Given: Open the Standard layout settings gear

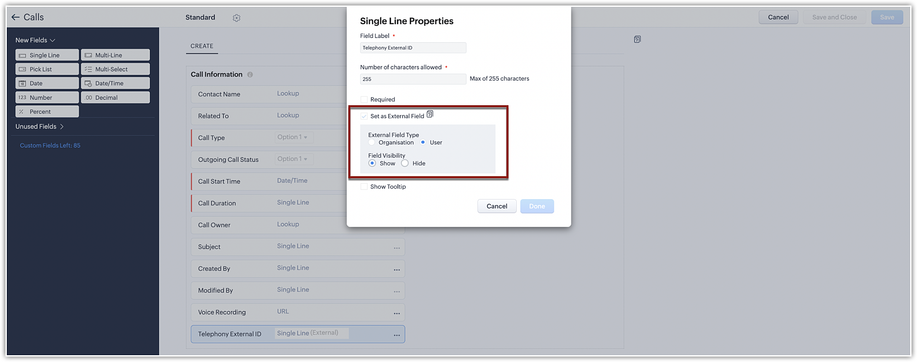Looking at the screenshot, I should 237,18.
